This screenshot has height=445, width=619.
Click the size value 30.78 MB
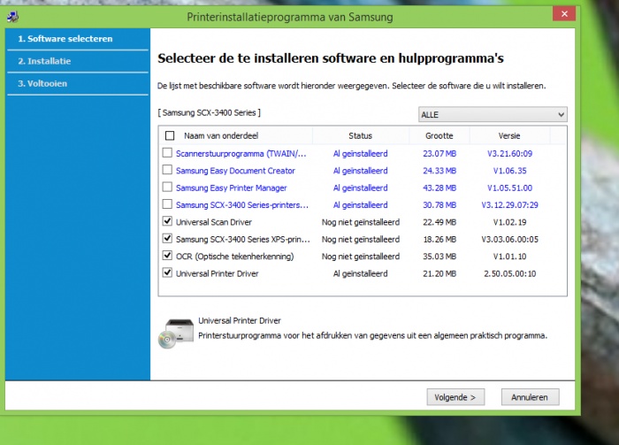[x=439, y=205]
